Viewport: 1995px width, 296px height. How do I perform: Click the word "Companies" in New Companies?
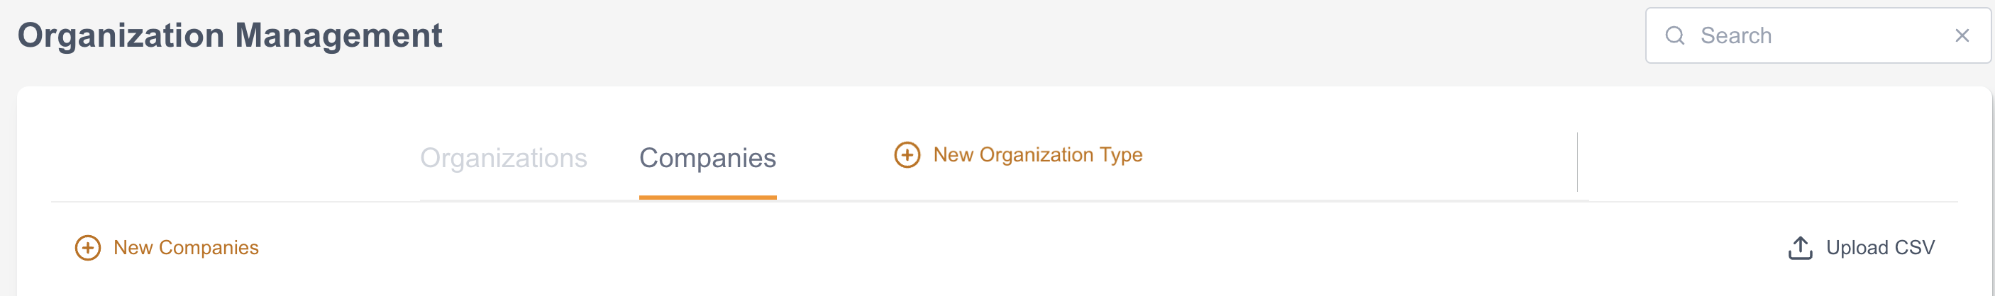tap(209, 247)
